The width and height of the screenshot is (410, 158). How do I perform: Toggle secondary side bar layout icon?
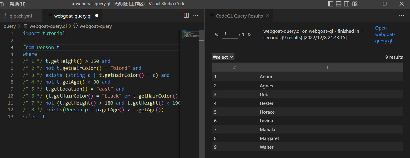(347, 4)
